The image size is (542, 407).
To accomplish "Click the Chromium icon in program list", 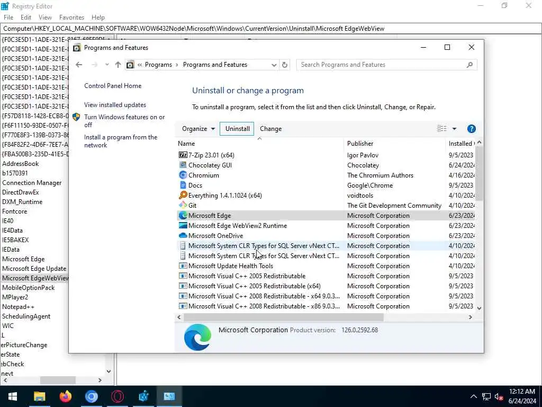I will (x=183, y=175).
